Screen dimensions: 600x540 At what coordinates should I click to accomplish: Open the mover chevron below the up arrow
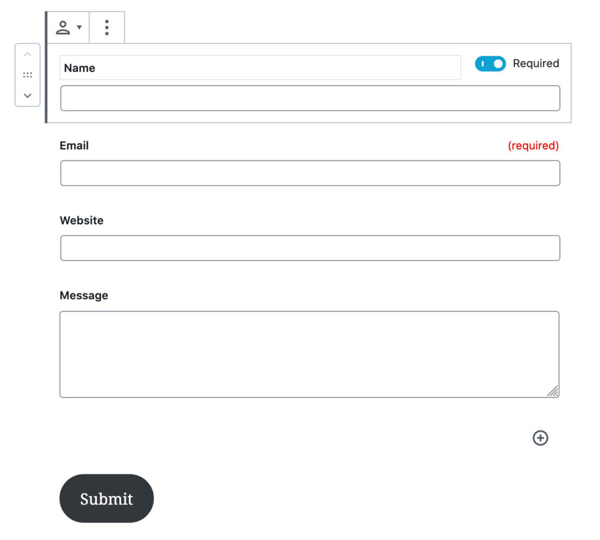(x=27, y=95)
